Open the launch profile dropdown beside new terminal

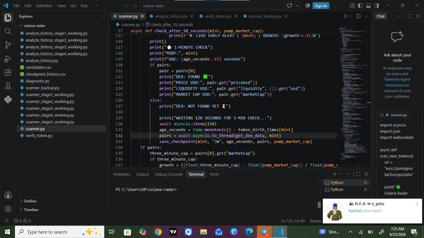click(x=340, y=174)
